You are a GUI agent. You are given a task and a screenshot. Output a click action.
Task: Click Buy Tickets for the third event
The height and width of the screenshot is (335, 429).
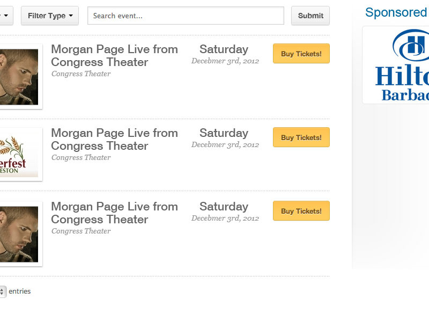coord(301,211)
